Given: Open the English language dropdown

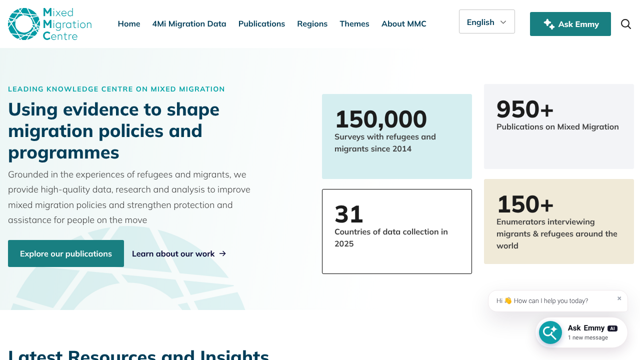Looking at the screenshot, I should tap(487, 21).
